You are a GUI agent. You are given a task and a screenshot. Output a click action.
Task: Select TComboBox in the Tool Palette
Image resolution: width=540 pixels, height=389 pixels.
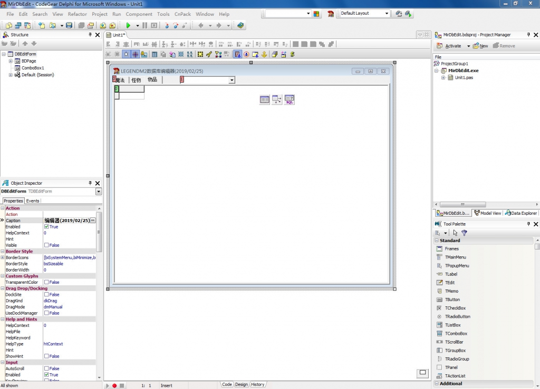(456, 334)
